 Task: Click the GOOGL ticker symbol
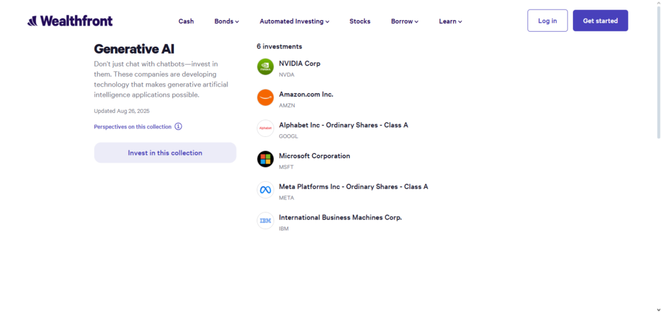288,136
